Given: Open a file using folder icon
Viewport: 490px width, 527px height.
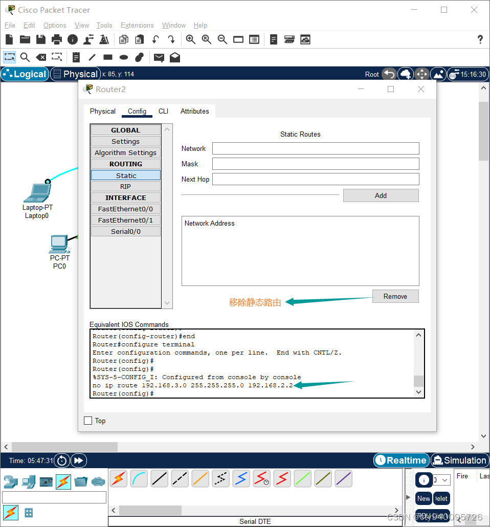Looking at the screenshot, I should (x=25, y=40).
